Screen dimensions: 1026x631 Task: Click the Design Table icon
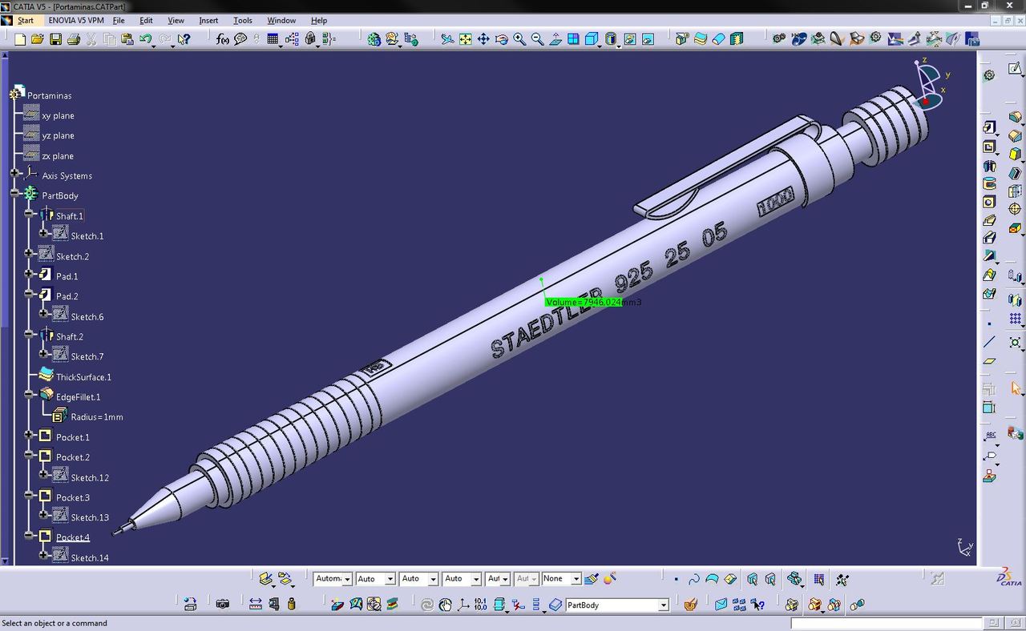[x=273, y=38]
